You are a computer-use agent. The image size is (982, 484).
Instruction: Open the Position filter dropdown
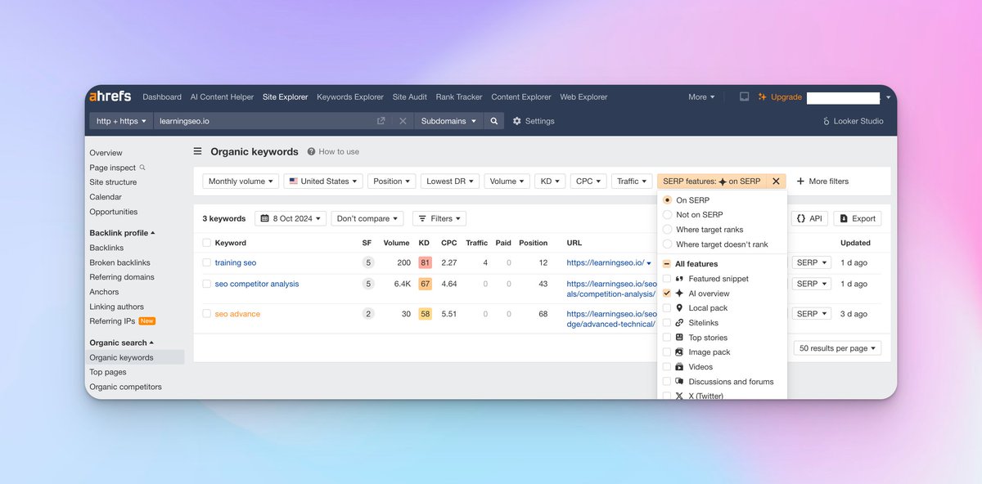pyautogui.click(x=392, y=181)
